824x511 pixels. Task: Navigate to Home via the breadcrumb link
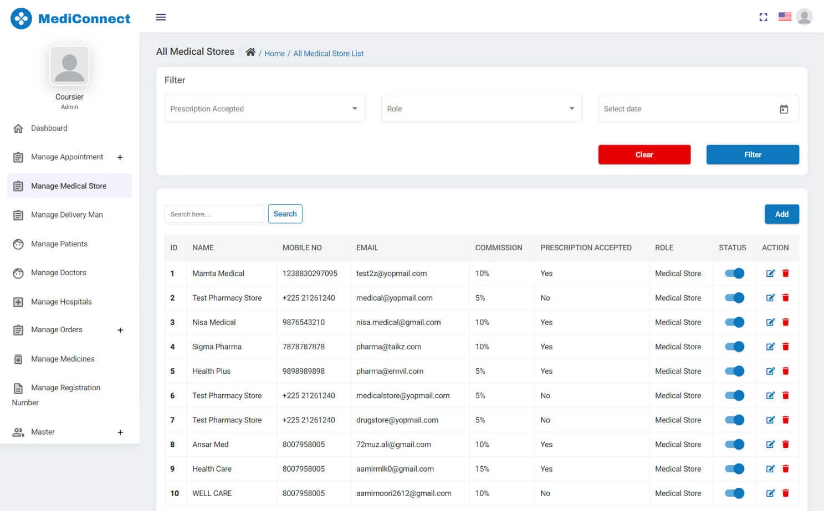coord(274,53)
